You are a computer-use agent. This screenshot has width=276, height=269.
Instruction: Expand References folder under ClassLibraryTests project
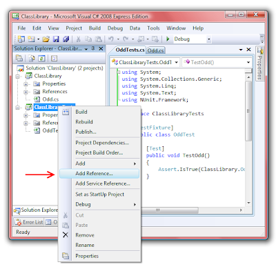point(26,123)
